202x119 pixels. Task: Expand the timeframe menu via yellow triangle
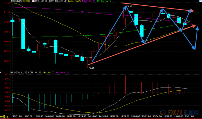pyautogui.click(x=7, y=117)
